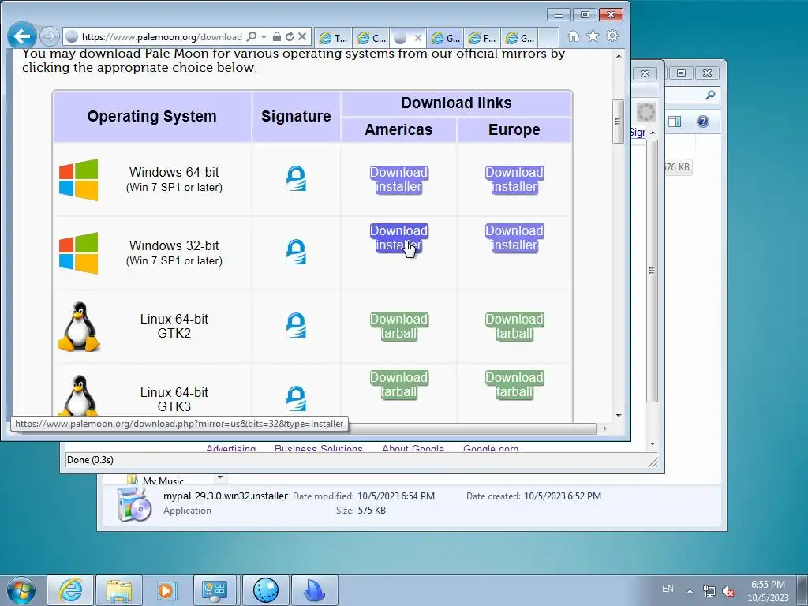Image resolution: width=808 pixels, height=606 pixels.
Task: Click the Windows logo in the 64-bit row
Action: coord(78,179)
